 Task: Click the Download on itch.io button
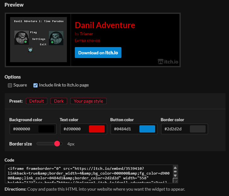[98, 53]
